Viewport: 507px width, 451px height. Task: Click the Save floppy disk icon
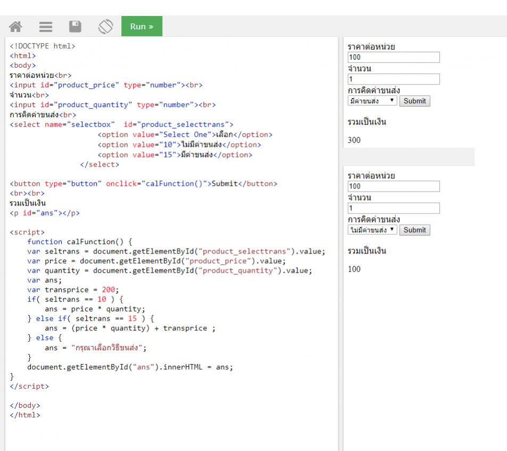[76, 26]
